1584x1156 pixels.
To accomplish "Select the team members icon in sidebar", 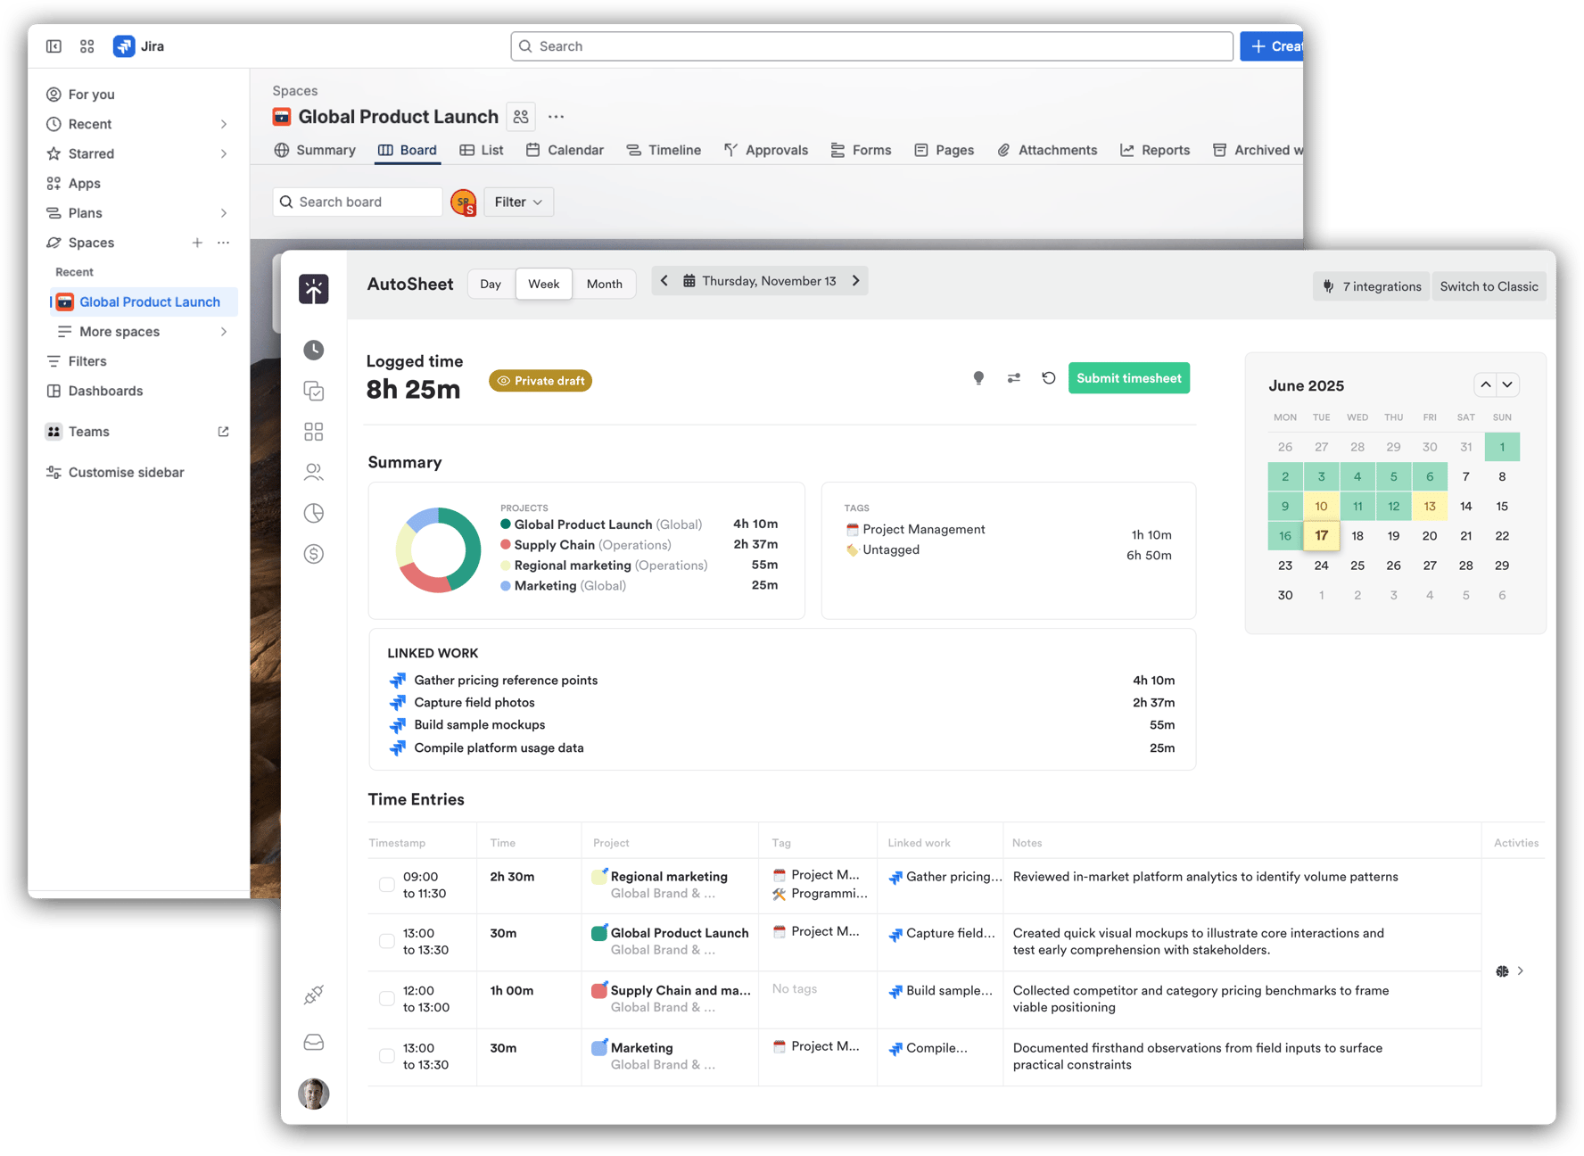I will [x=313, y=472].
